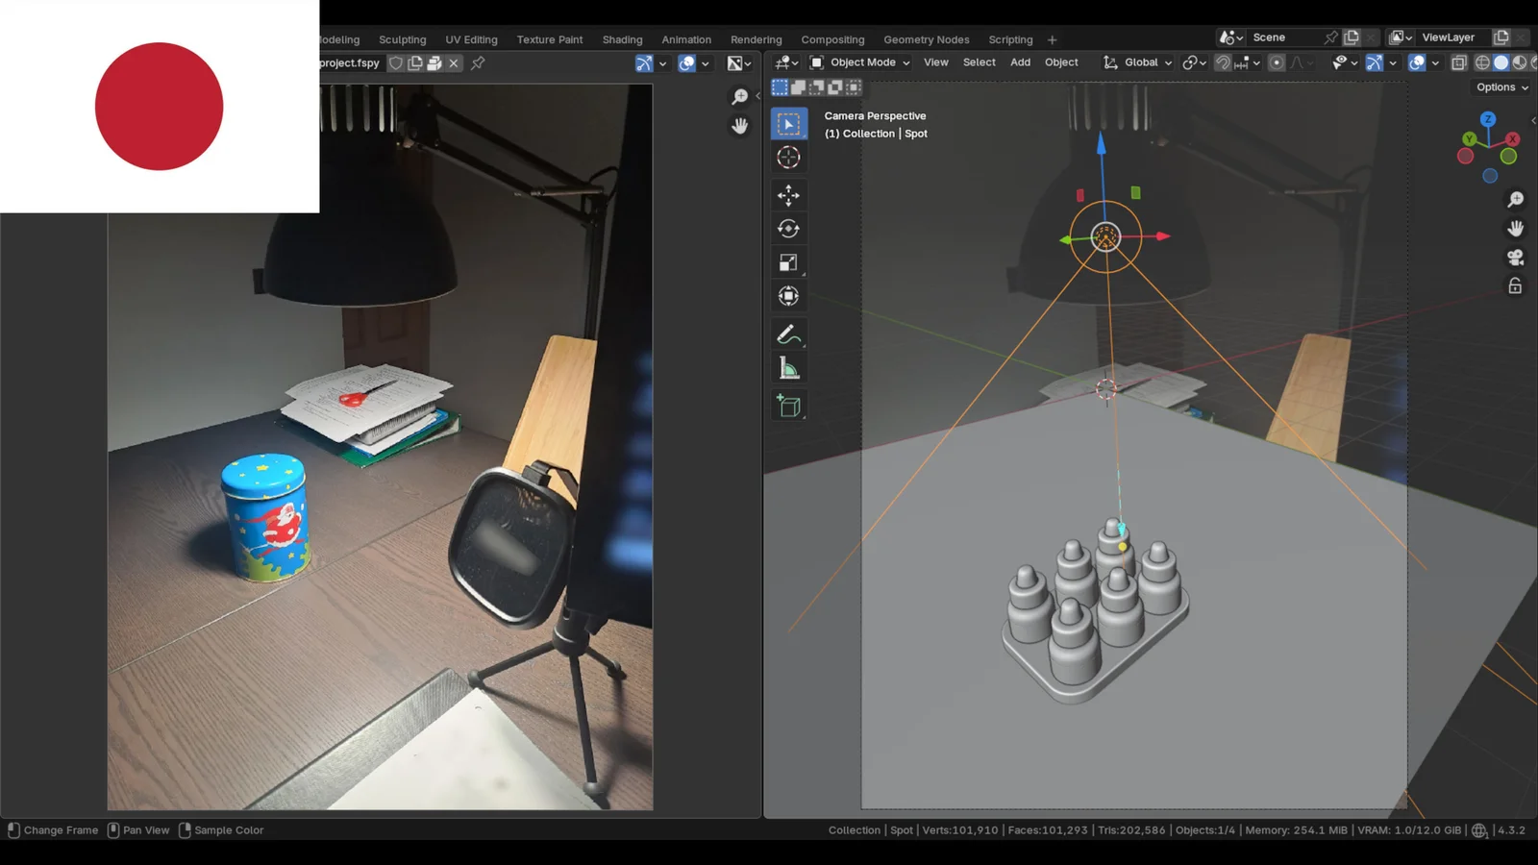The width and height of the screenshot is (1538, 865).
Task: Activate the 3D Cursor tool
Action: click(788, 158)
